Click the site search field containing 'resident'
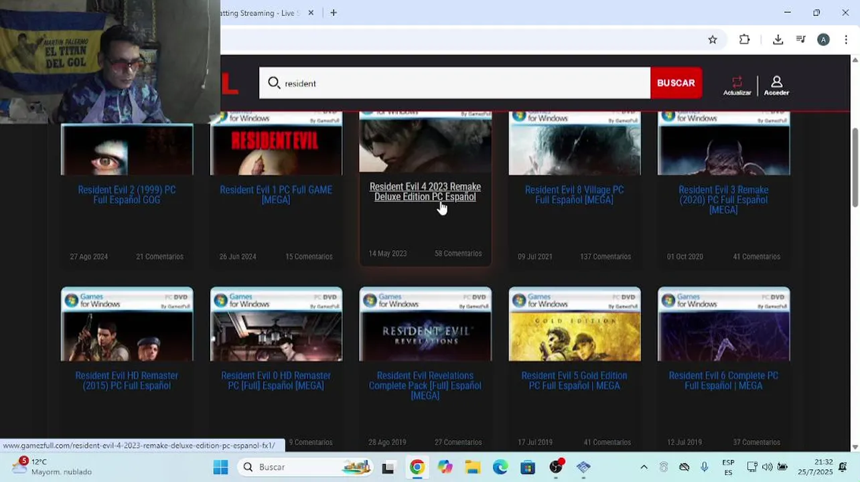This screenshot has width=860, height=482. point(455,83)
